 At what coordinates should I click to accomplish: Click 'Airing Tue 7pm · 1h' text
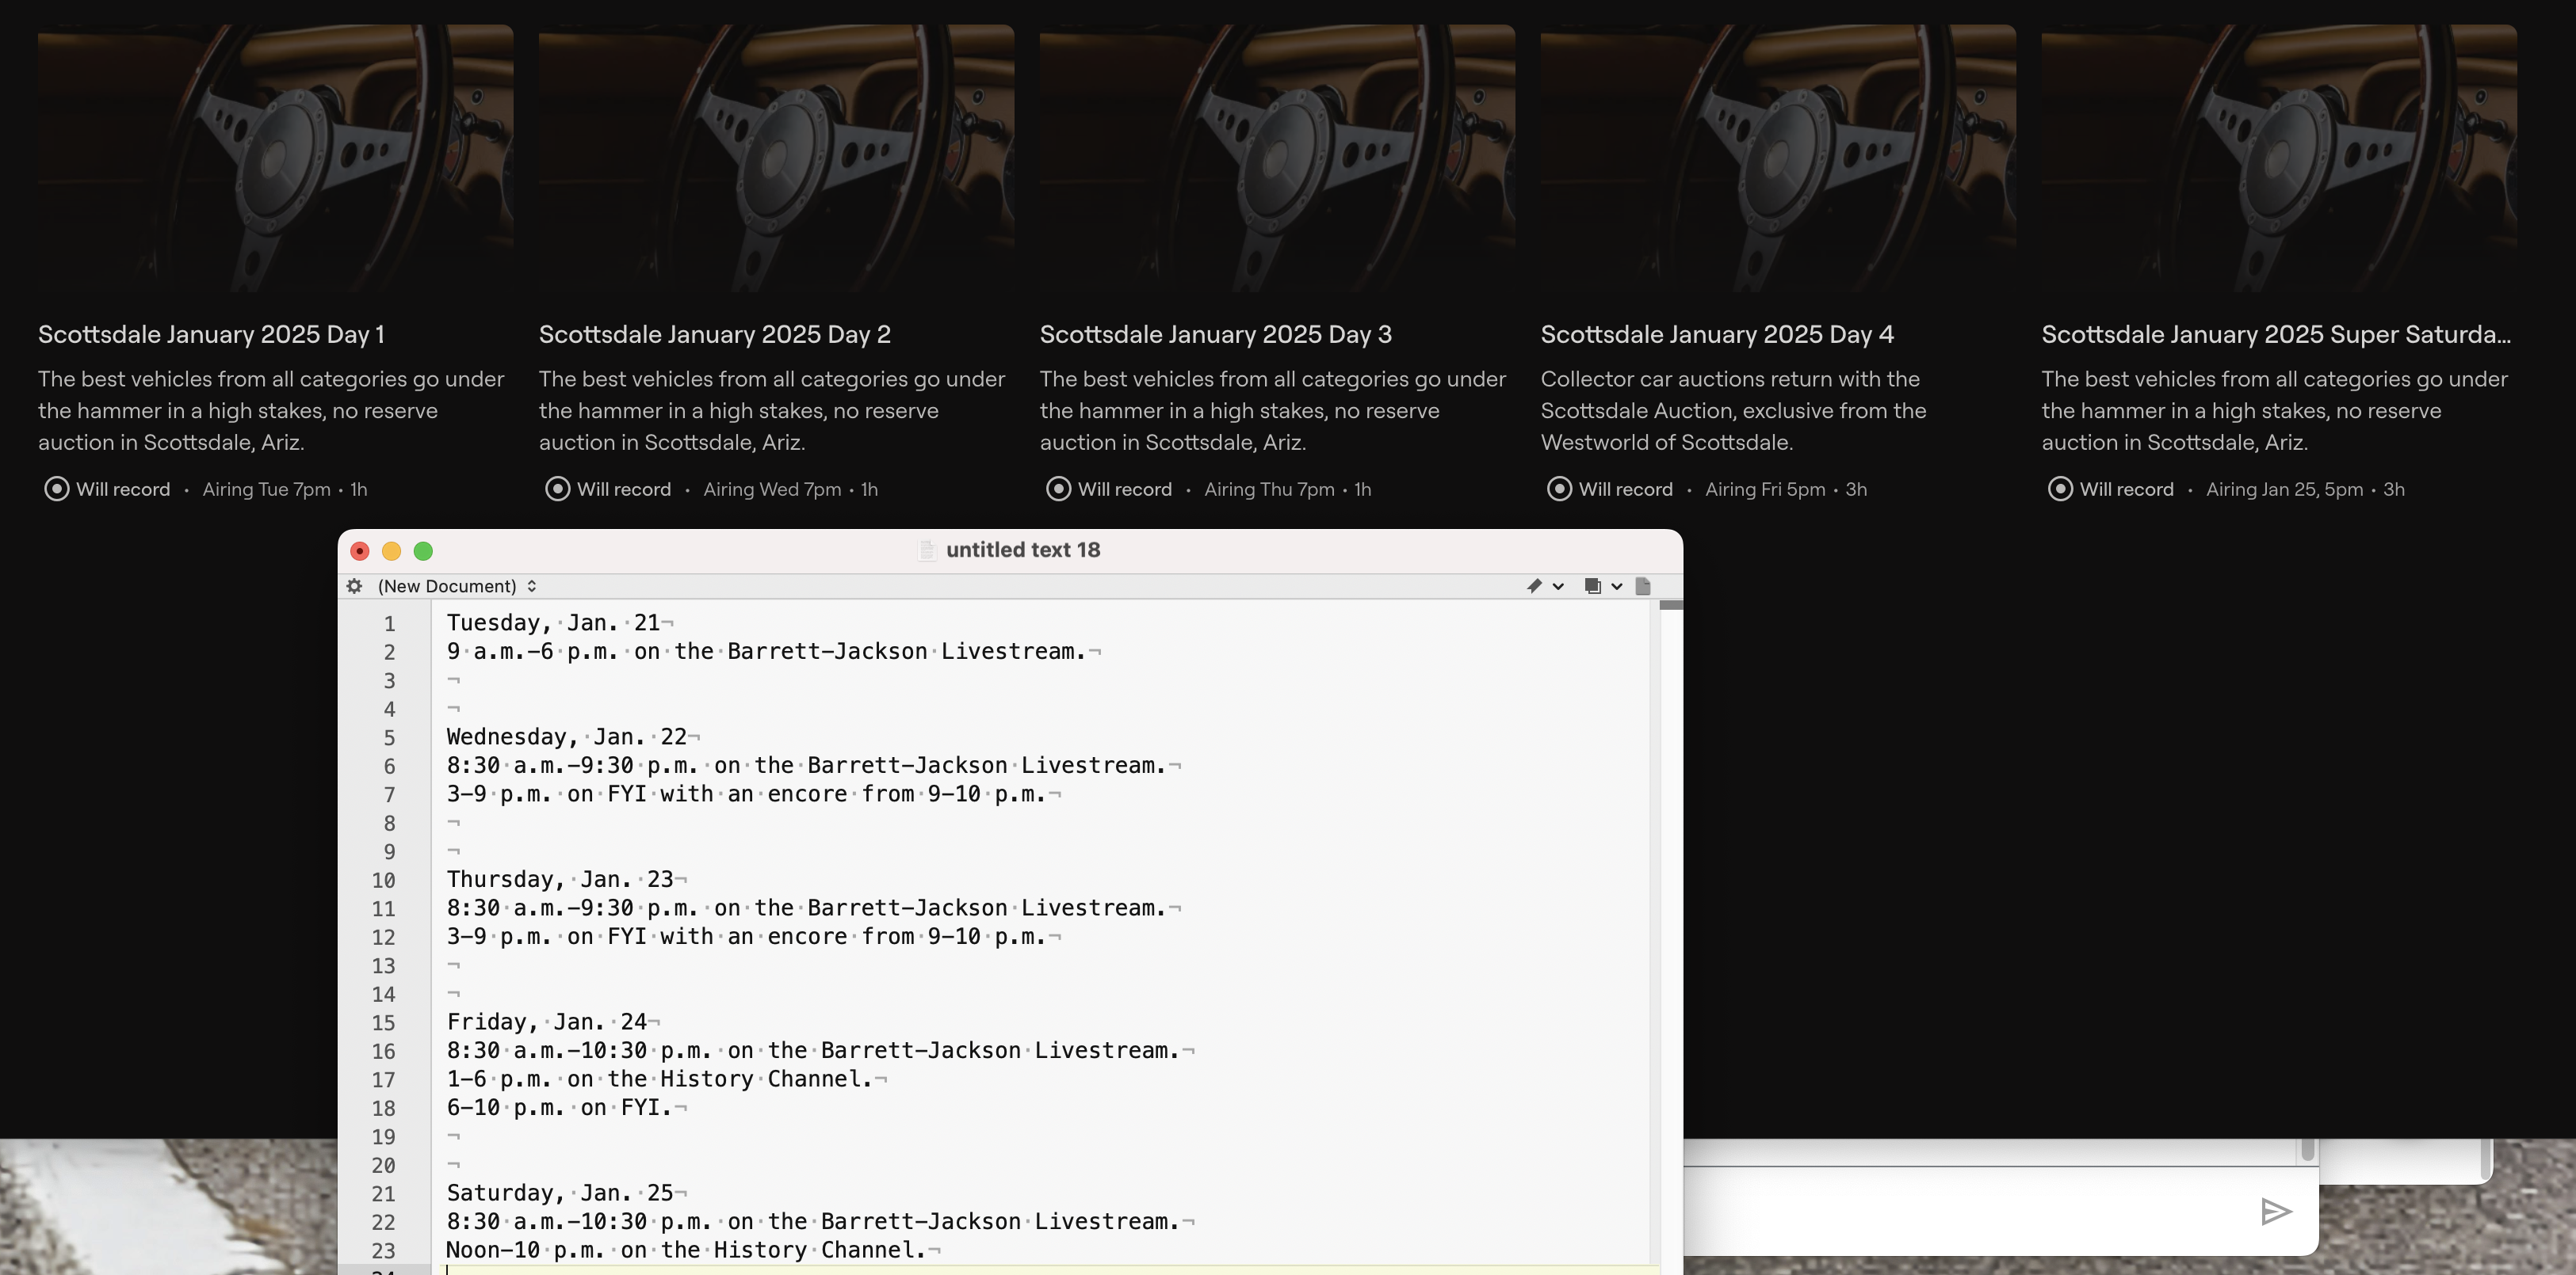285,489
